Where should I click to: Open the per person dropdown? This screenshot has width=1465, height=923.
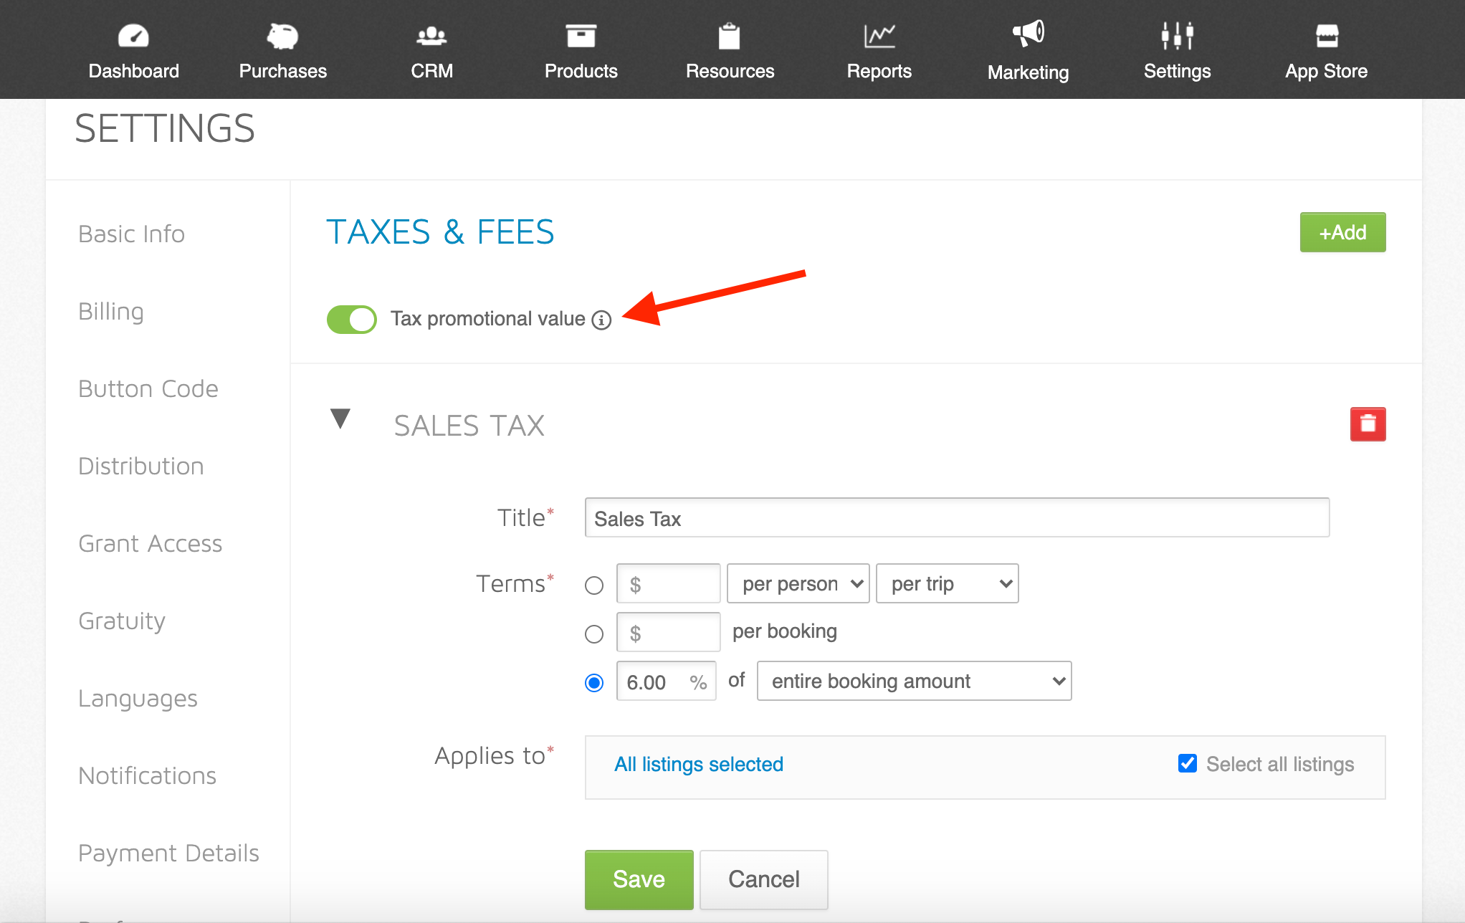[x=798, y=583]
